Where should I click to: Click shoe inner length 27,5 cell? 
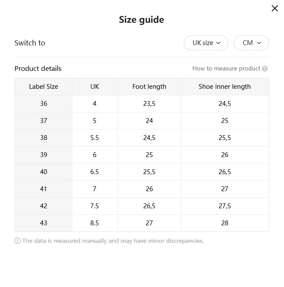224,206
